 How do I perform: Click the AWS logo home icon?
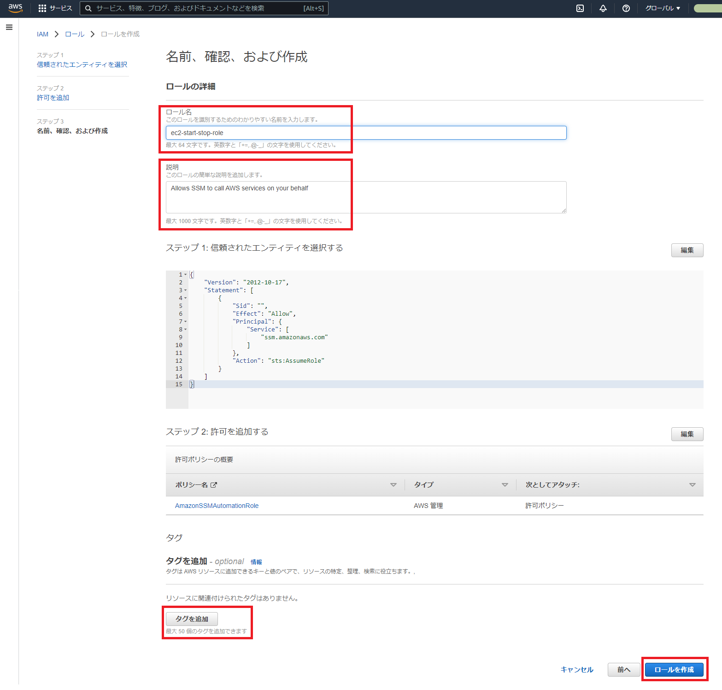point(15,8)
